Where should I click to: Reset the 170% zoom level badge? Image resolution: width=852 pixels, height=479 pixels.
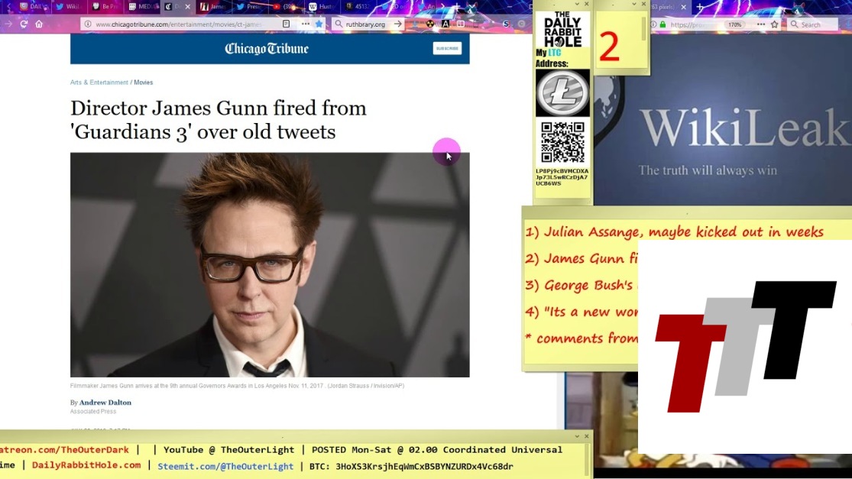734,24
